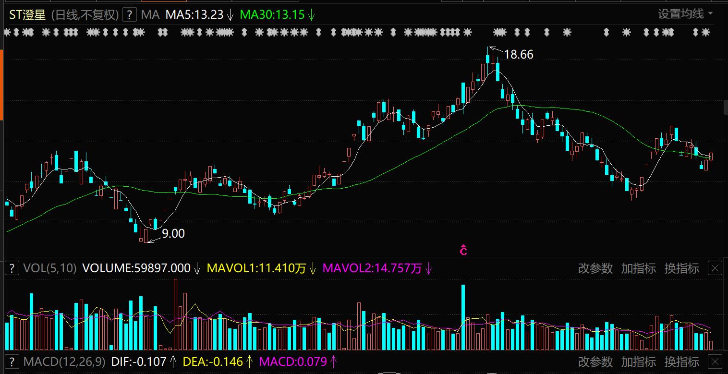Click the help icon next to MA label
The width and height of the screenshot is (728, 374).
click(129, 15)
